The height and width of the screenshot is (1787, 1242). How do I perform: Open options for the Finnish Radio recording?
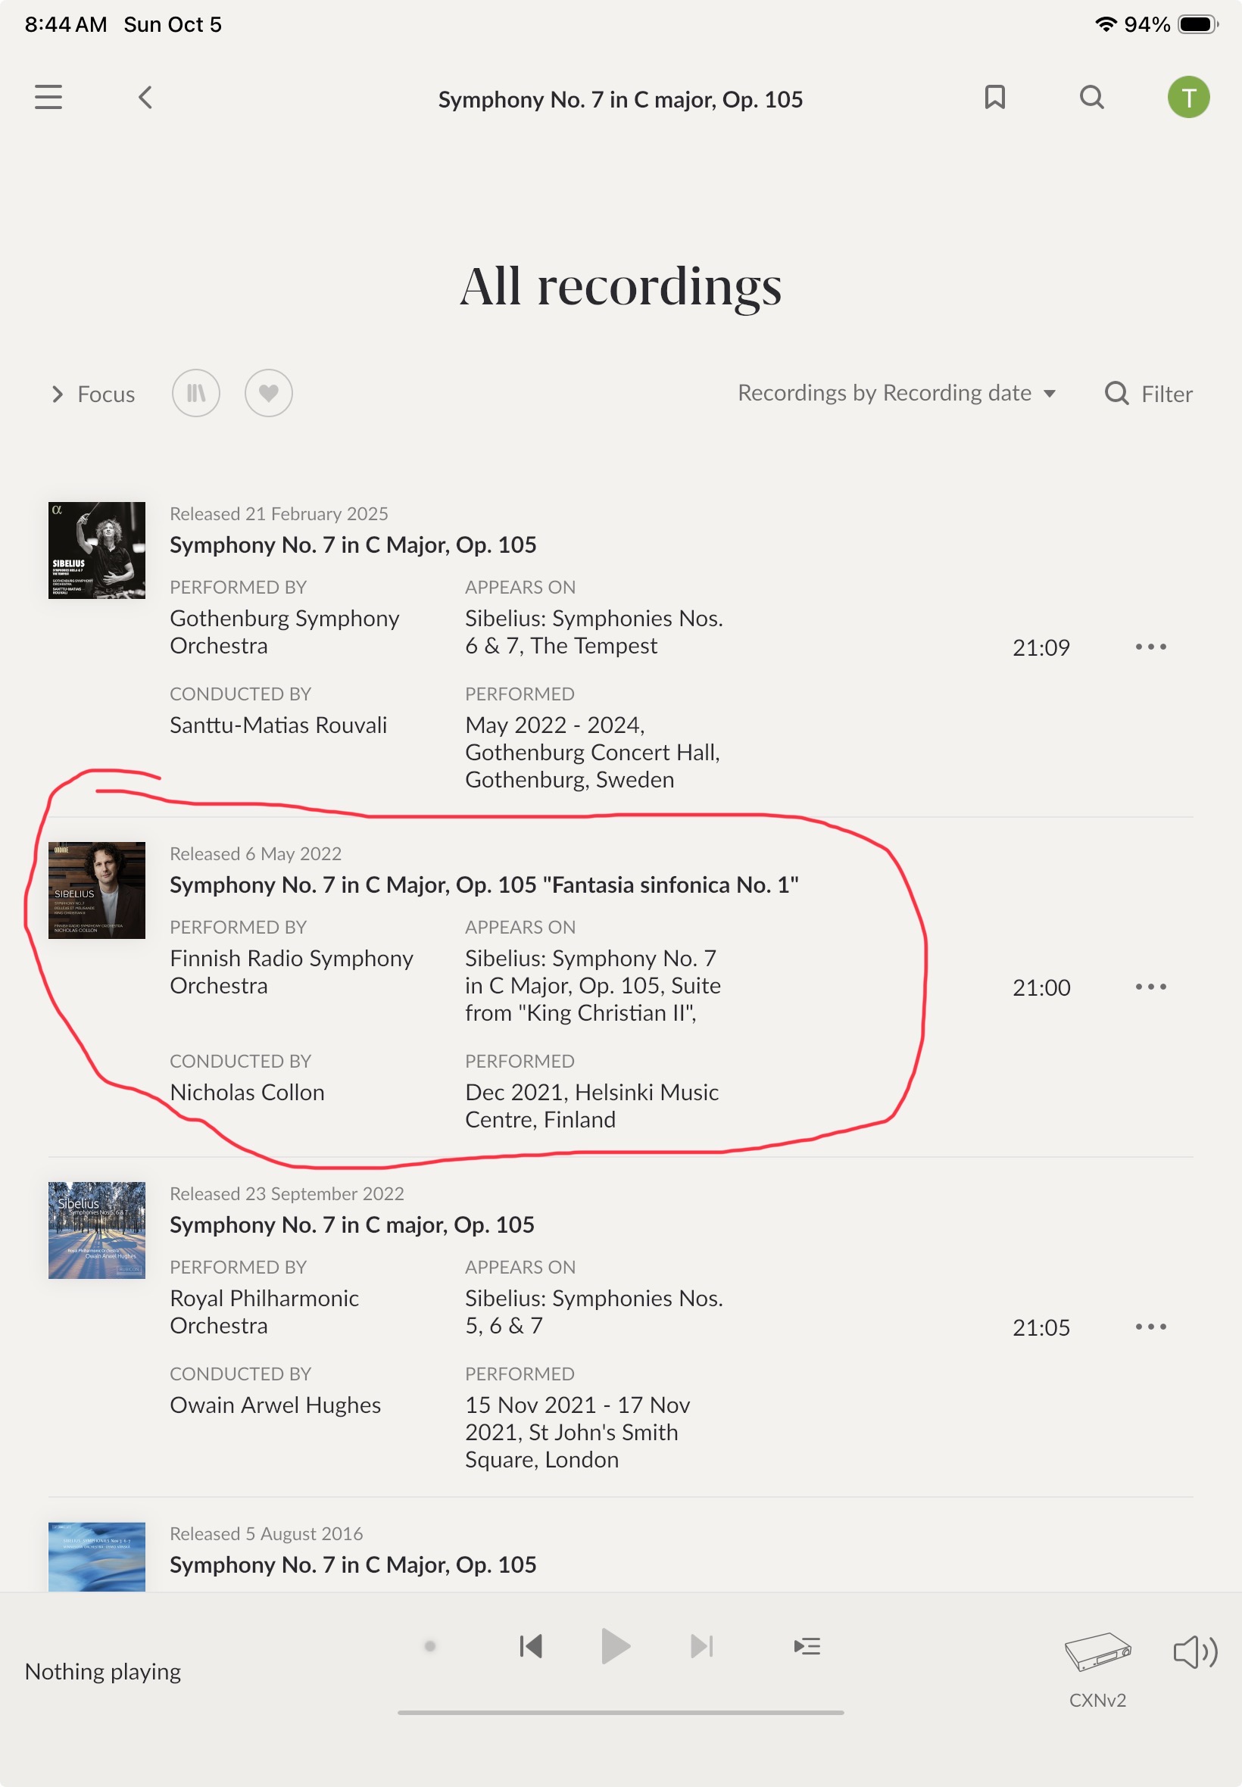pos(1150,987)
